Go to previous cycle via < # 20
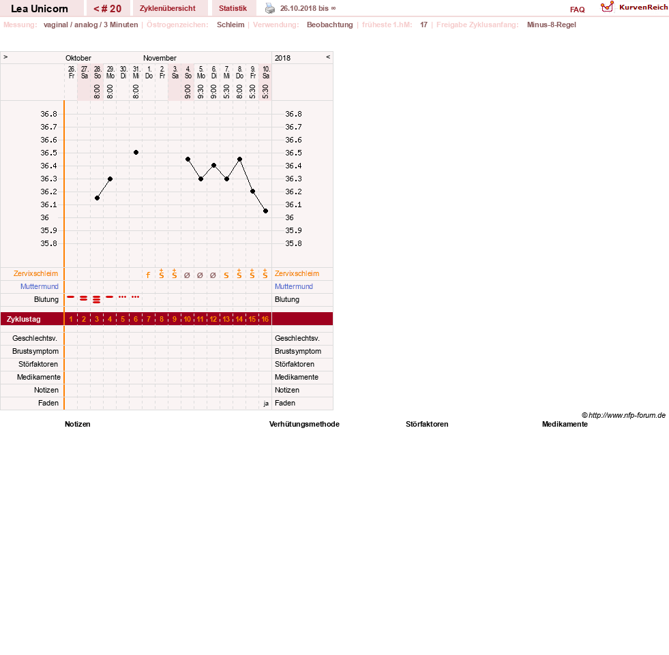This screenshot has width=669, height=655. click(x=108, y=9)
